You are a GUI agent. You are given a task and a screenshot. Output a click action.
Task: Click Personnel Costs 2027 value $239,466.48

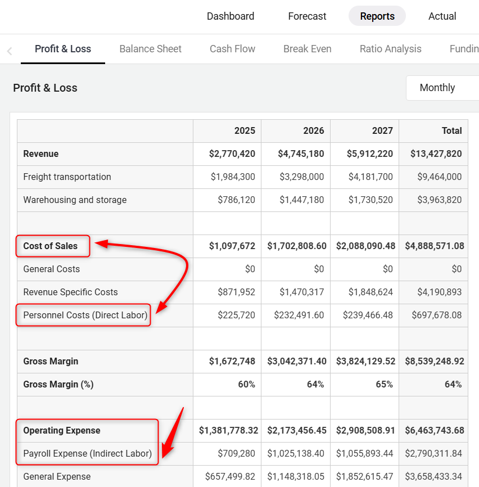click(x=368, y=315)
